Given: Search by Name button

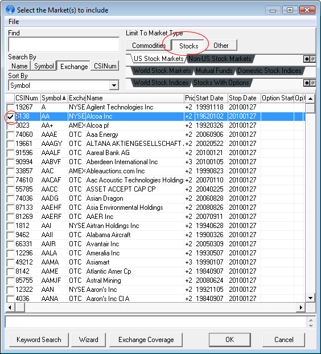Looking at the screenshot, I should tap(19, 66).
